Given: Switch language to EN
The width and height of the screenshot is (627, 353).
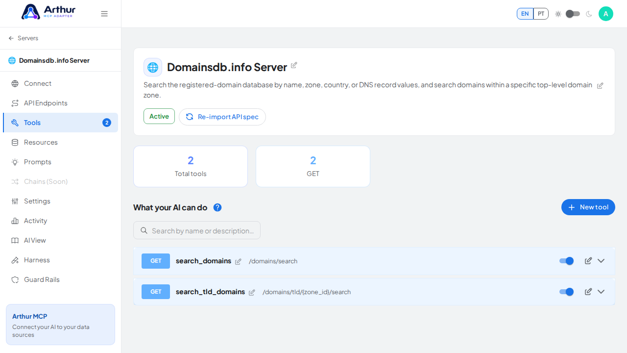Looking at the screenshot, I should pos(525,14).
